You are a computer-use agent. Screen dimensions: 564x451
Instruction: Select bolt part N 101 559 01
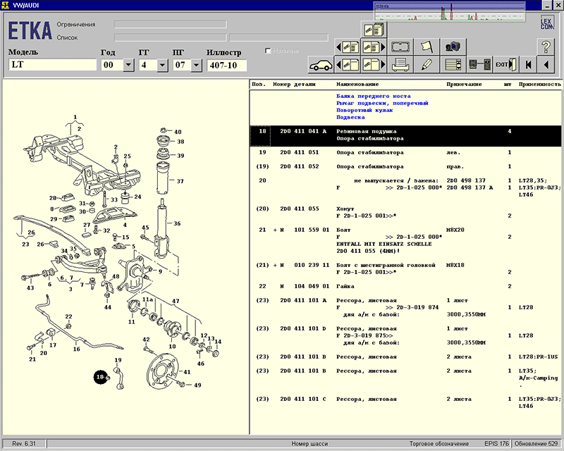tap(305, 230)
